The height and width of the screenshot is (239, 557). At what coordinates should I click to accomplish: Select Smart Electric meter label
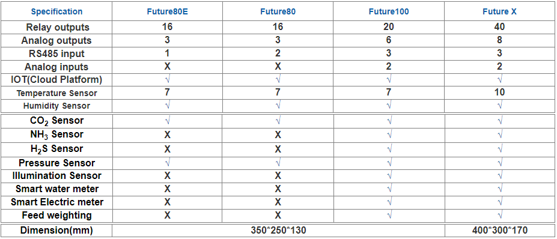(x=57, y=202)
